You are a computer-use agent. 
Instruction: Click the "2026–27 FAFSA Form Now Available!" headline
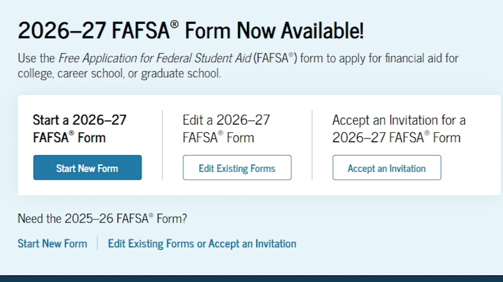coord(191,31)
